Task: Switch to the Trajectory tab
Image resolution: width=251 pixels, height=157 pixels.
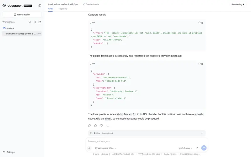Action: coord(63,9)
